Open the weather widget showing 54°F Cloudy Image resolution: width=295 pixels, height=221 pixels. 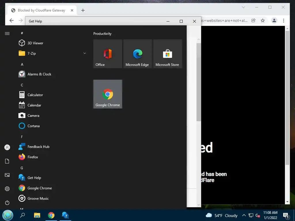click(x=222, y=215)
